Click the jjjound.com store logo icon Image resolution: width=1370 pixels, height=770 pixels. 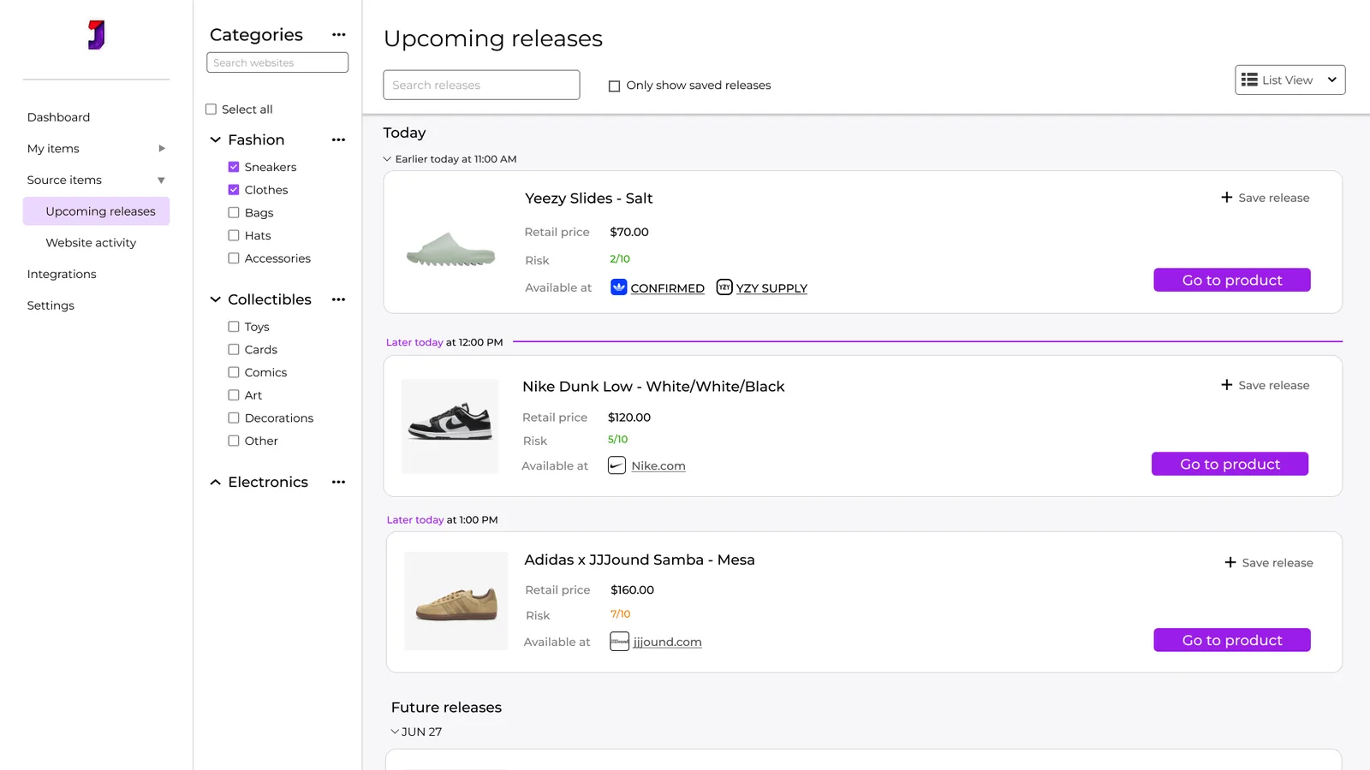pyautogui.click(x=619, y=642)
